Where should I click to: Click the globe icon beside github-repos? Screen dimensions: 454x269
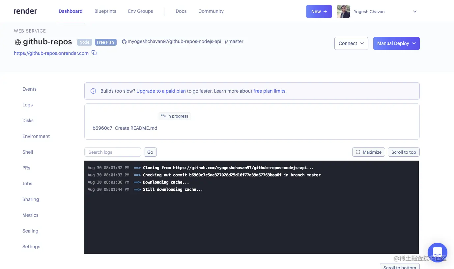pyautogui.click(x=17, y=42)
